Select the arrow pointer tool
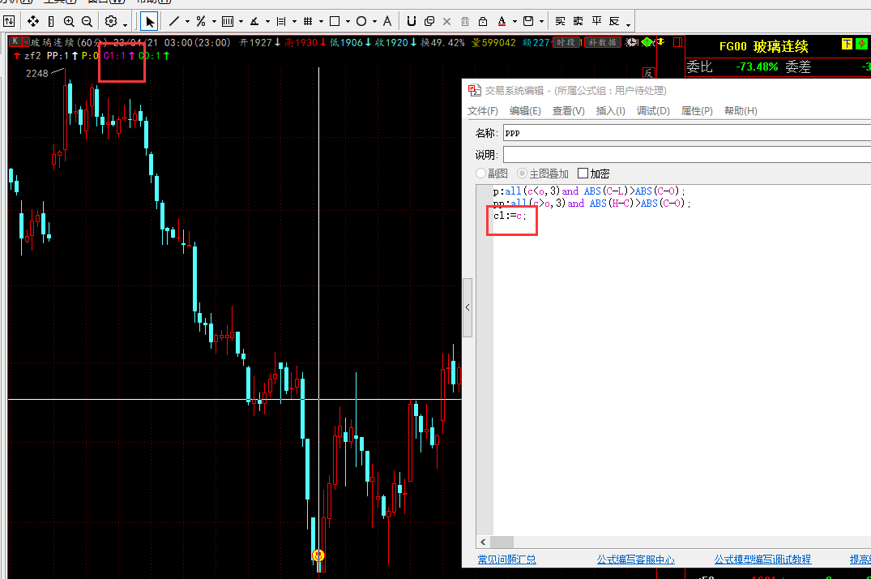Image resolution: width=871 pixels, height=579 pixels. point(149,21)
